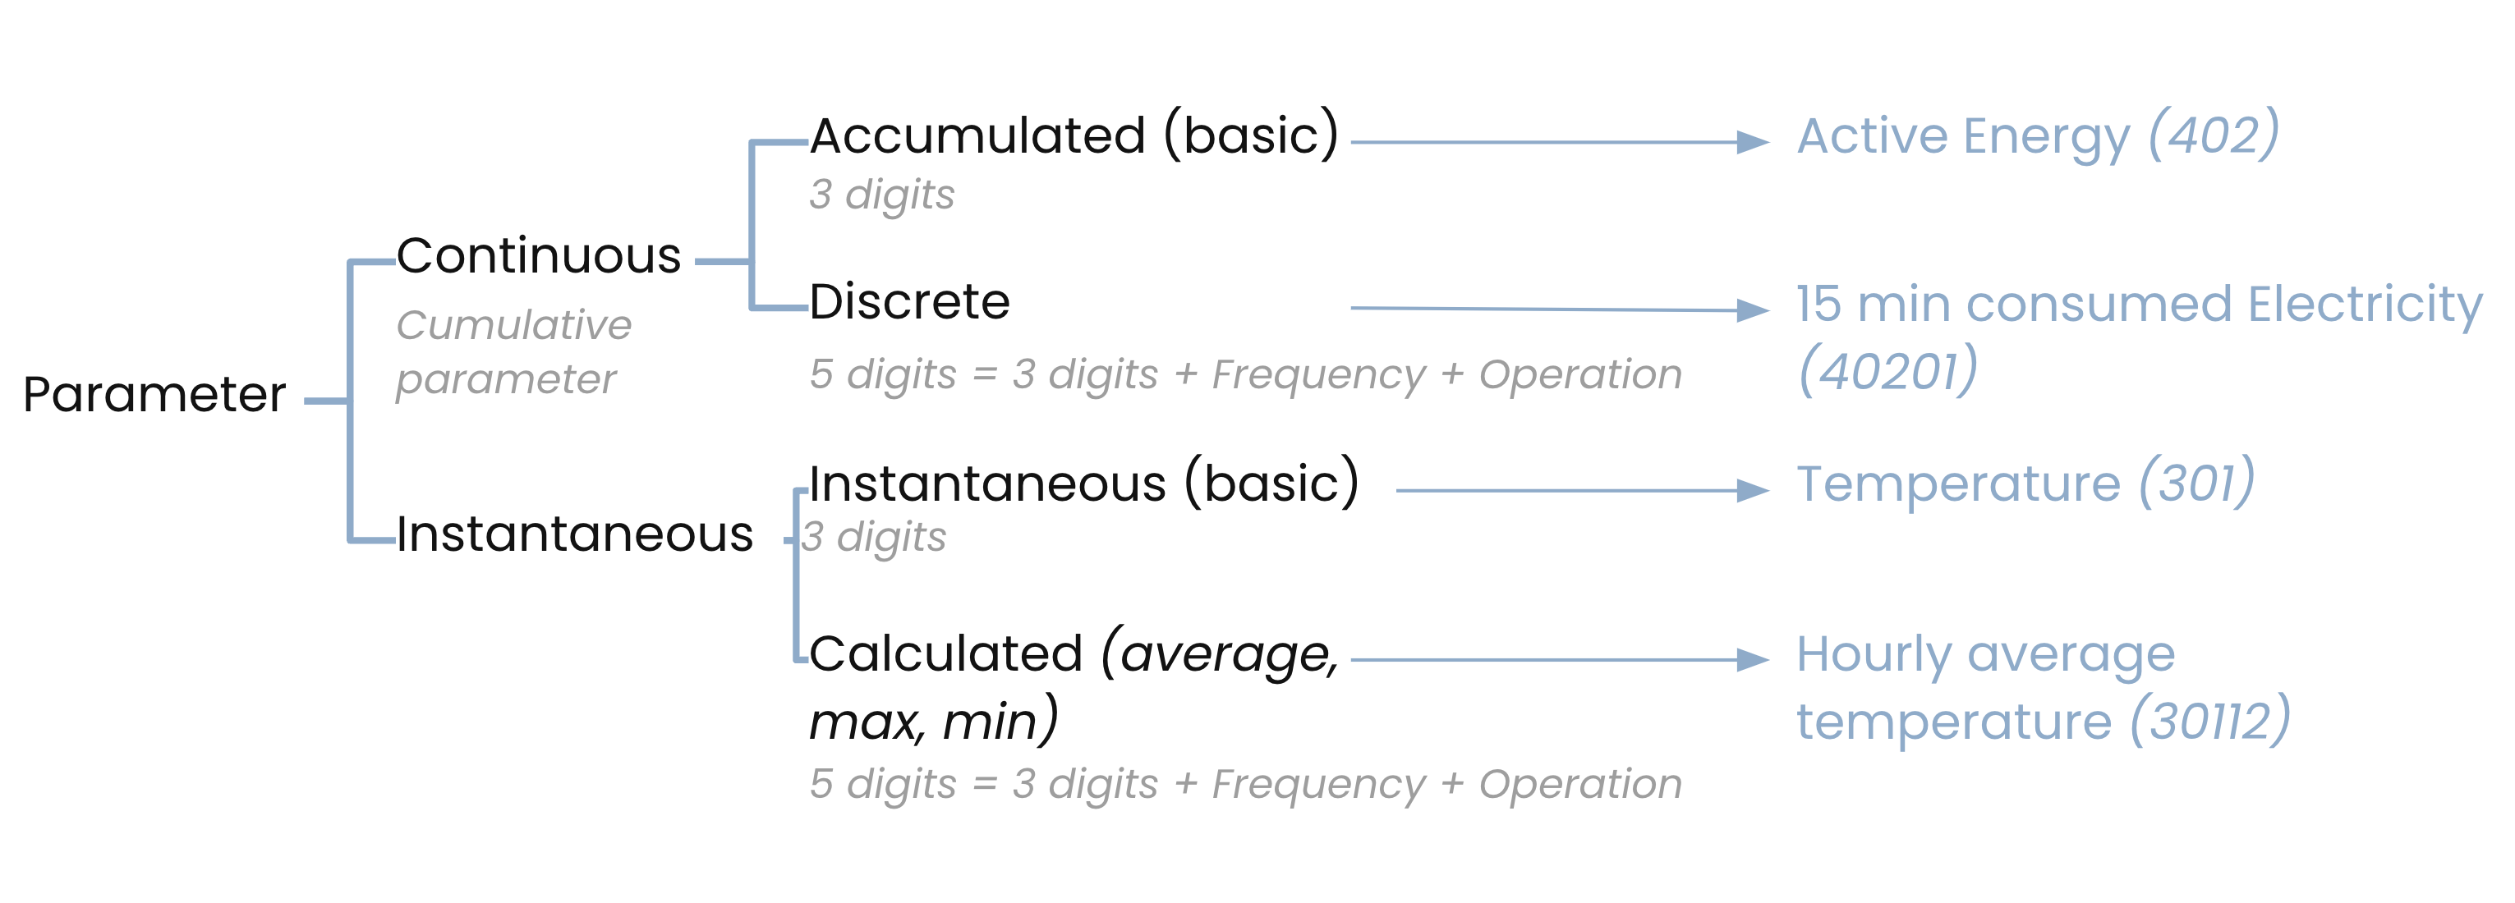2515x903 pixels.
Task: Click the 5 digits formula under Discrete
Action: (x=1245, y=375)
